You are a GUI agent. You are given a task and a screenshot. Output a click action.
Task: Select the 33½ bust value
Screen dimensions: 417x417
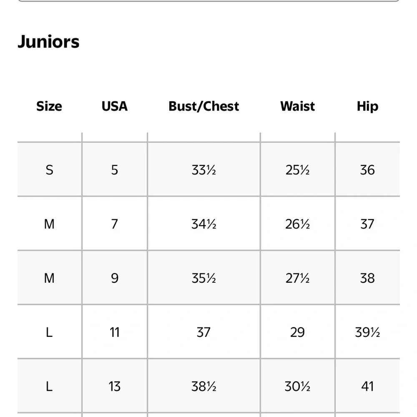pyautogui.click(x=204, y=170)
